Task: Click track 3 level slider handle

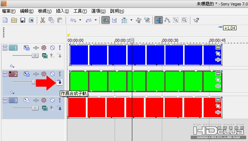Action: (35, 108)
